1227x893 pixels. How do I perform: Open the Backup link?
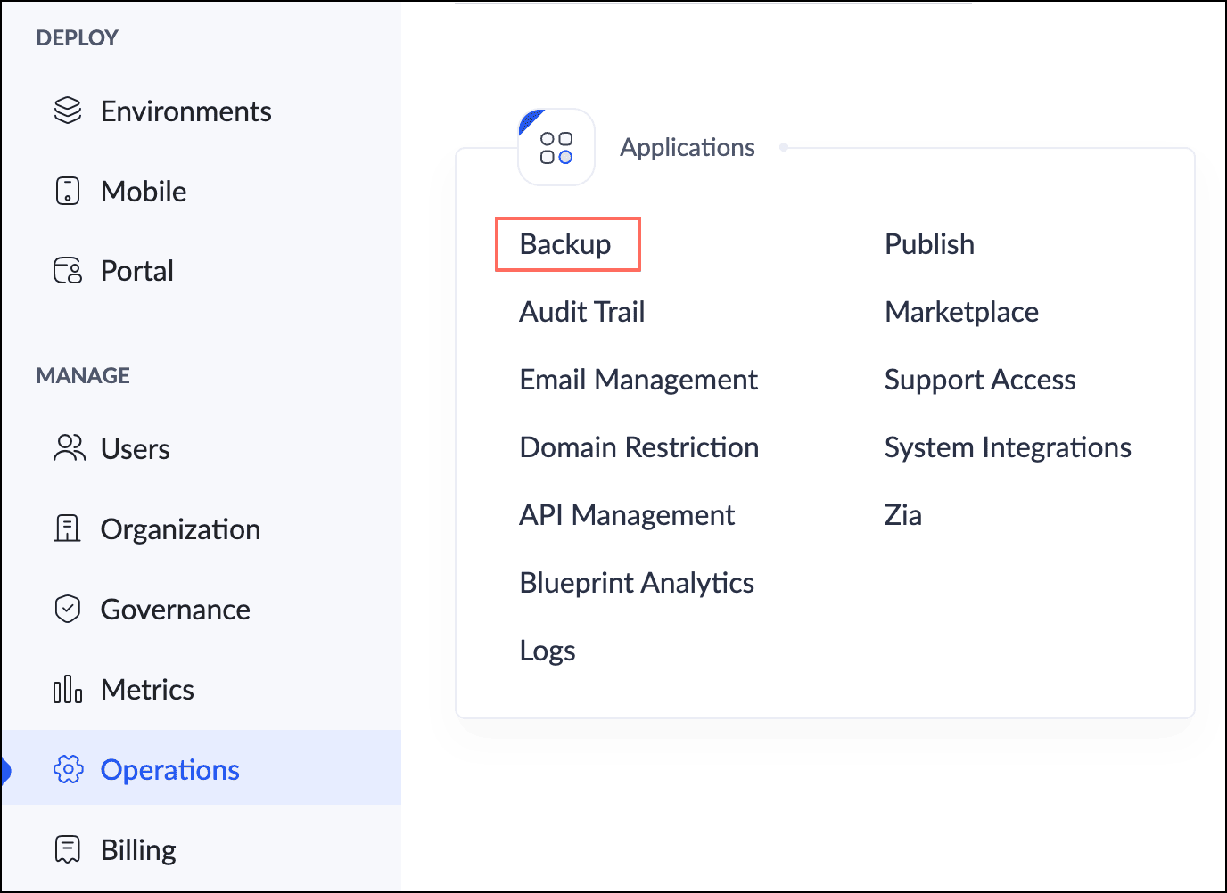click(565, 244)
